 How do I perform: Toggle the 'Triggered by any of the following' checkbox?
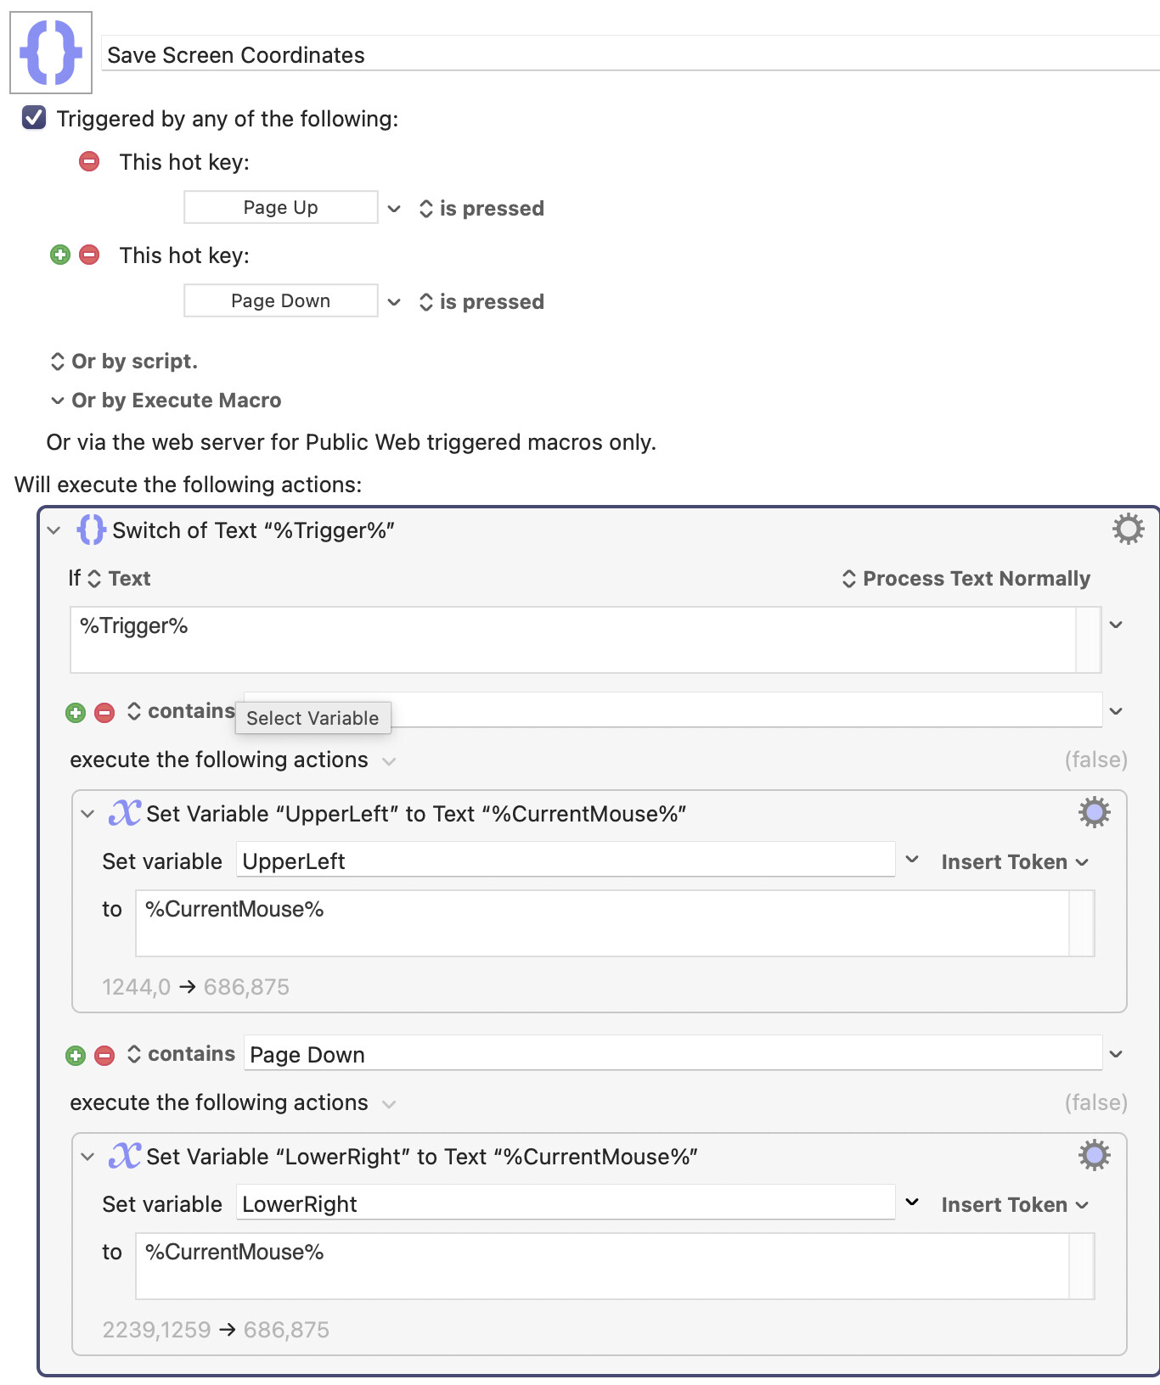pyautogui.click(x=34, y=118)
